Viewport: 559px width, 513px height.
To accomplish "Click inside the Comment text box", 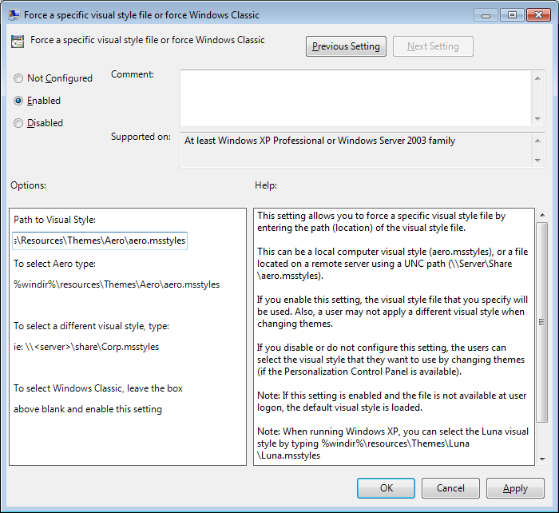I will [x=355, y=97].
